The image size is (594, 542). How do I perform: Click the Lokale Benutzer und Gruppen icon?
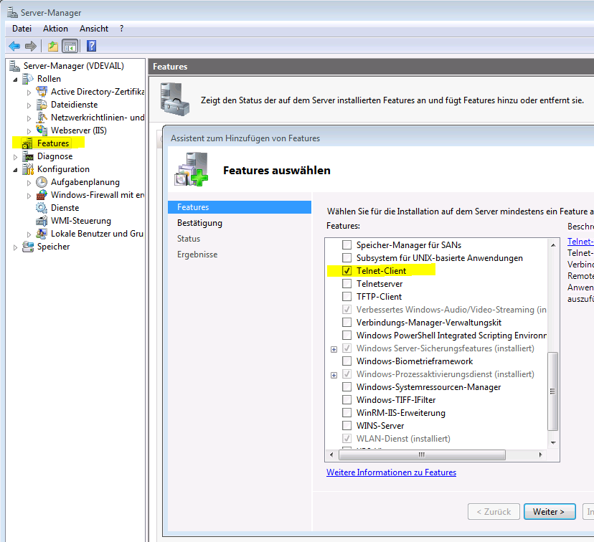42,234
